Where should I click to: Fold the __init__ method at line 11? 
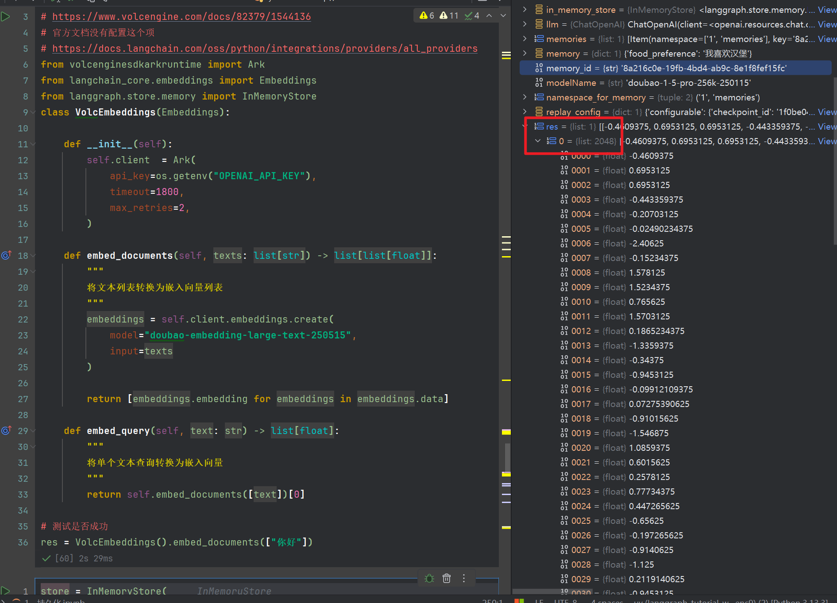[x=33, y=144]
